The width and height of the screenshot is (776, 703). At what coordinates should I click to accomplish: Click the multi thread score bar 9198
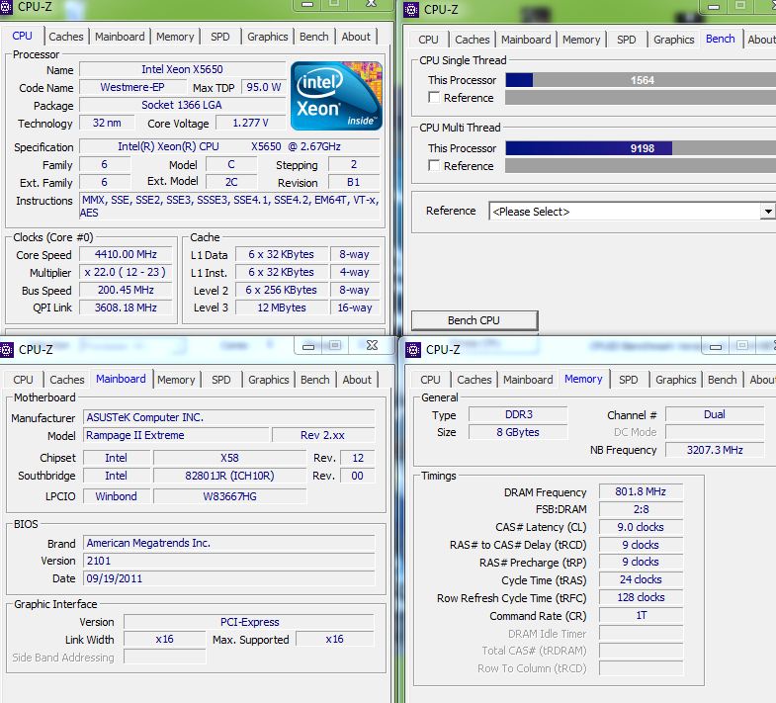(641, 148)
